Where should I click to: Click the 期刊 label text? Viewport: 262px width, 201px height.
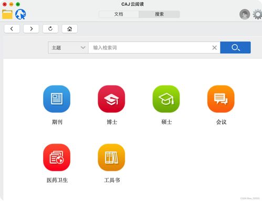click(x=57, y=122)
